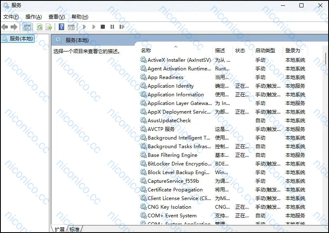Select BitLocker Drive Encryption service row

point(223,163)
